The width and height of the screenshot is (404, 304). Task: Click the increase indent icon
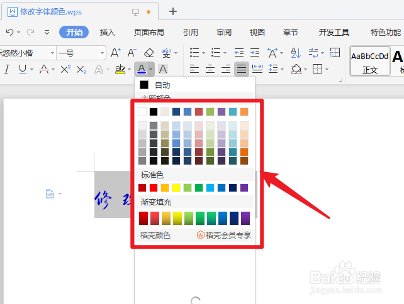pos(255,53)
